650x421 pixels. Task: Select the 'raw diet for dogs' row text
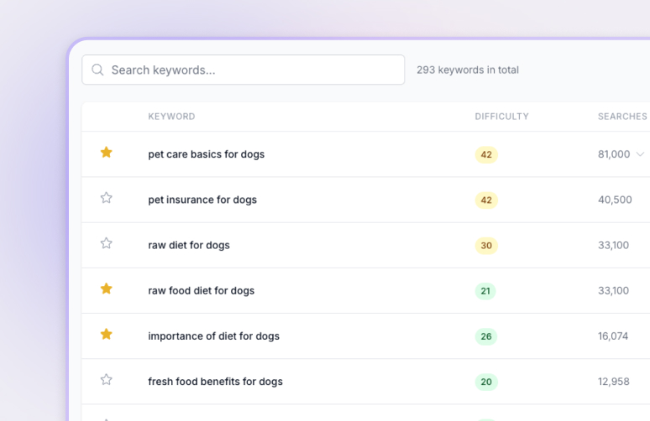189,245
